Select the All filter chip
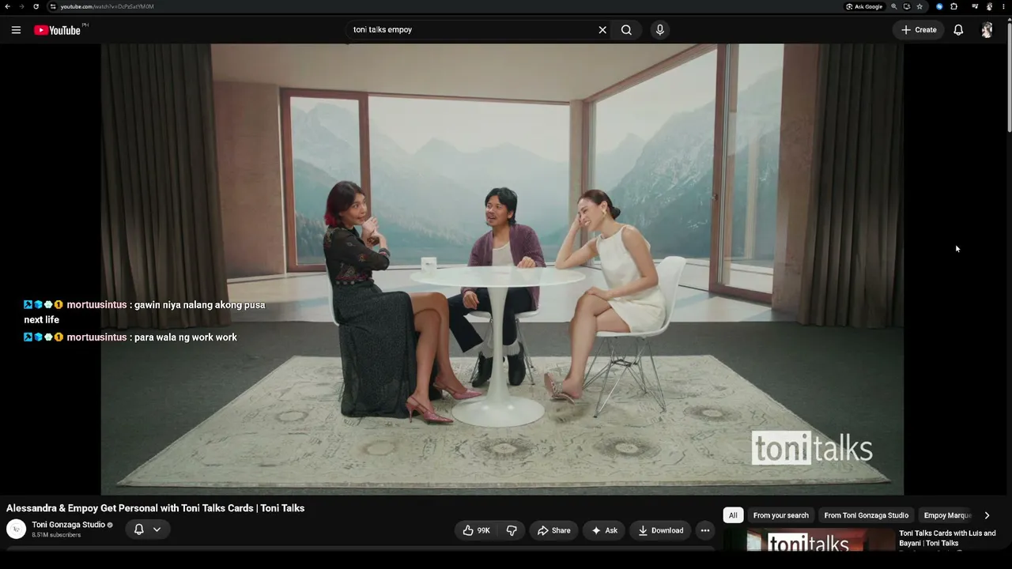The height and width of the screenshot is (569, 1012). coord(733,515)
